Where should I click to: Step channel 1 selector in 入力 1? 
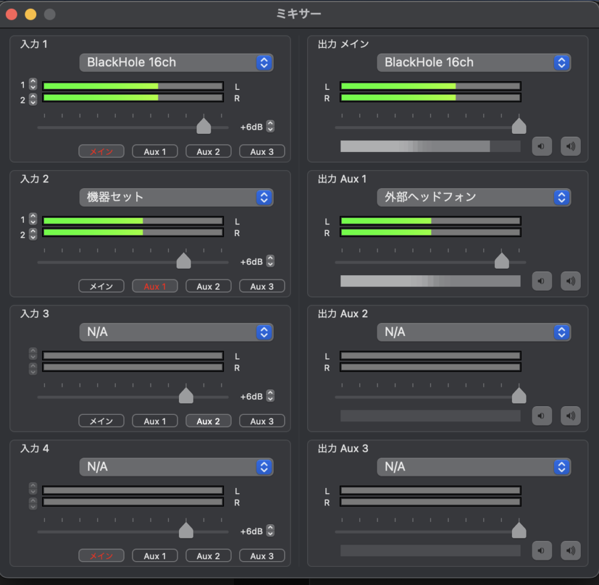pos(33,84)
